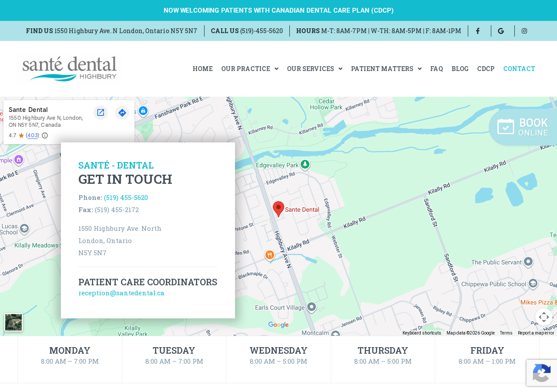Click Lucas School map marker
557x392 pixels.
click(24, 228)
